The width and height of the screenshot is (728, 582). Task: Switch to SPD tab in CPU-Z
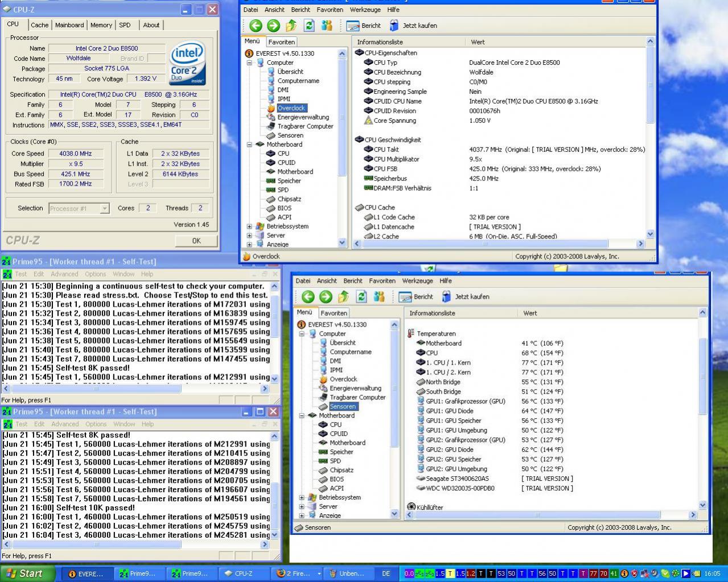(125, 25)
